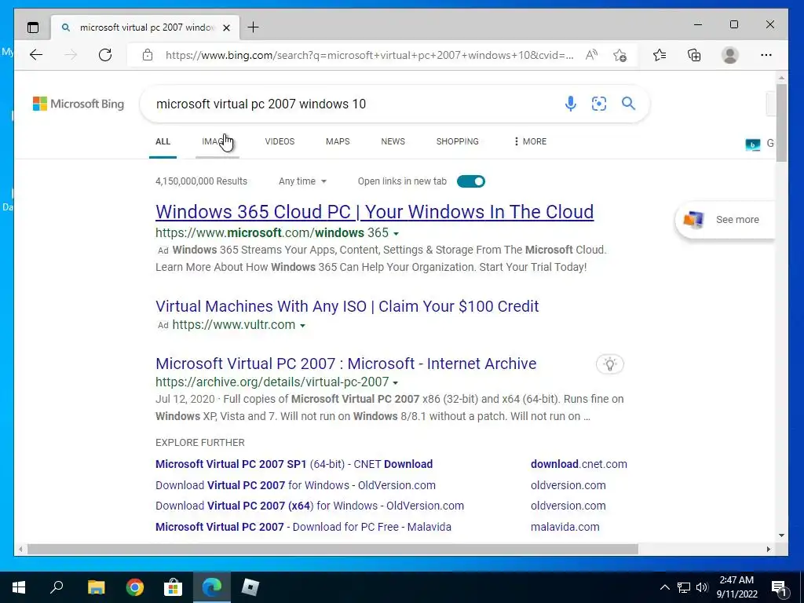Open the Collections icon

[x=694, y=55]
